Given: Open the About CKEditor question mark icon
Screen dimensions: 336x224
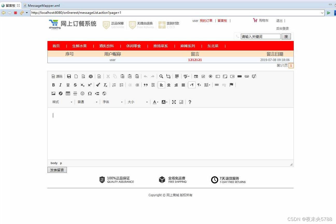Looking at the screenshot, I should click(190, 102).
